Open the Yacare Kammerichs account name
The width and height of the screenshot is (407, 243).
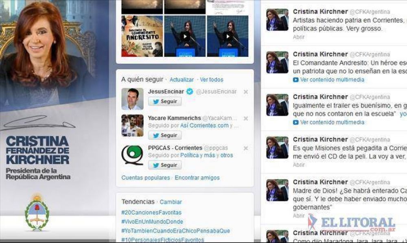pos(175,118)
